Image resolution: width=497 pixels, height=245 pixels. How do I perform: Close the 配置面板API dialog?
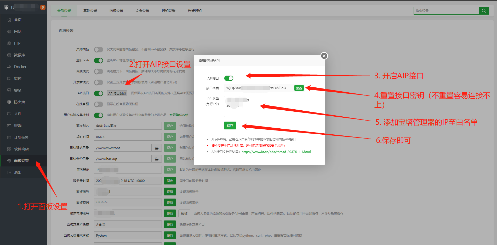(x=324, y=56)
